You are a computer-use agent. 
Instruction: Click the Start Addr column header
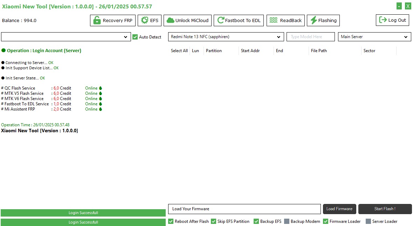(x=250, y=51)
